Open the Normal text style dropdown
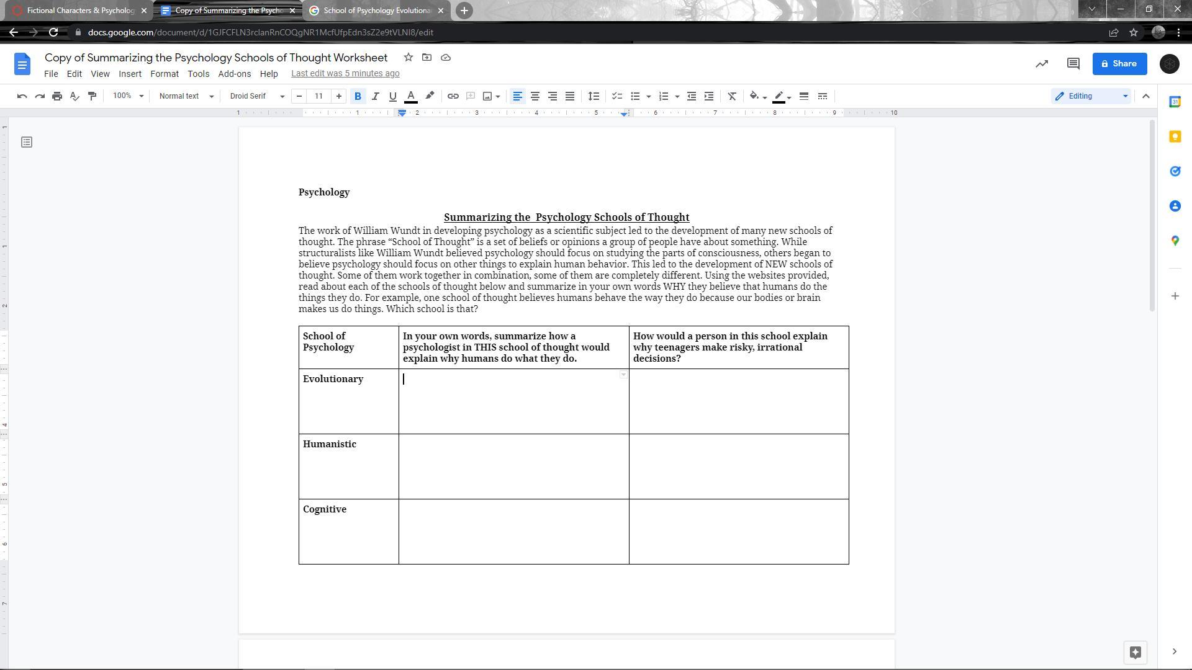The image size is (1192, 670). (186, 96)
